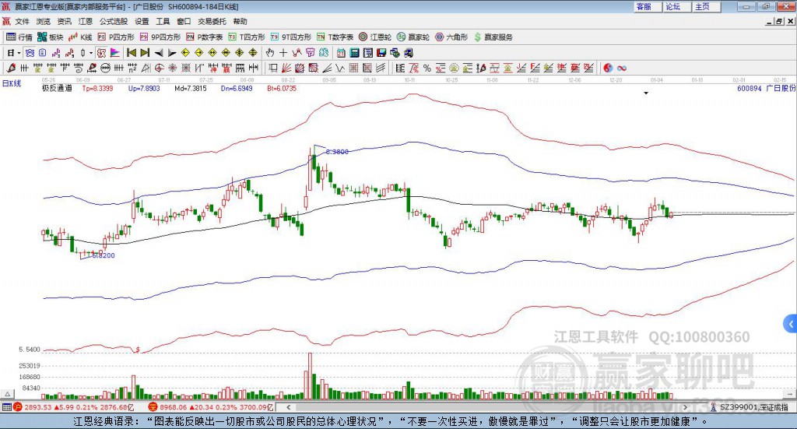Select the zigzag wave line tool
This screenshot has height=429, width=797.
[x=340, y=68]
